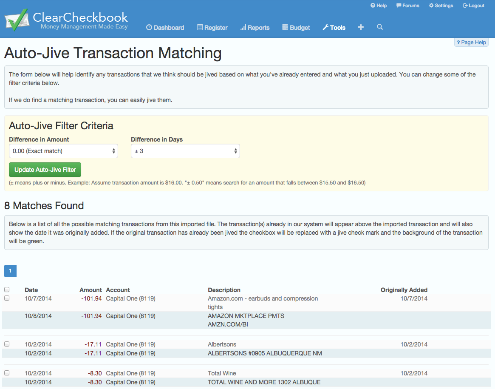Check the Amazon.com earbuds transaction checkbox
Viewport: 495px width, 389px height.
coord(7,298)
